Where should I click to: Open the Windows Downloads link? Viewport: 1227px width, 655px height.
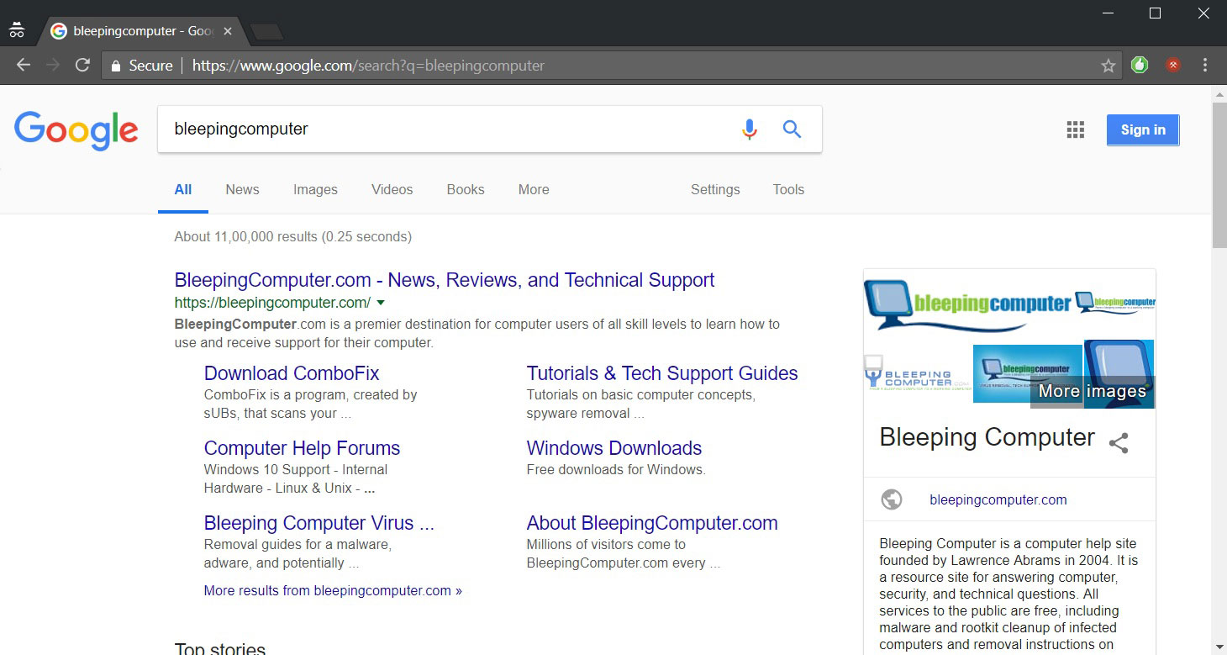pyautogui.click(x=614, y=448)
